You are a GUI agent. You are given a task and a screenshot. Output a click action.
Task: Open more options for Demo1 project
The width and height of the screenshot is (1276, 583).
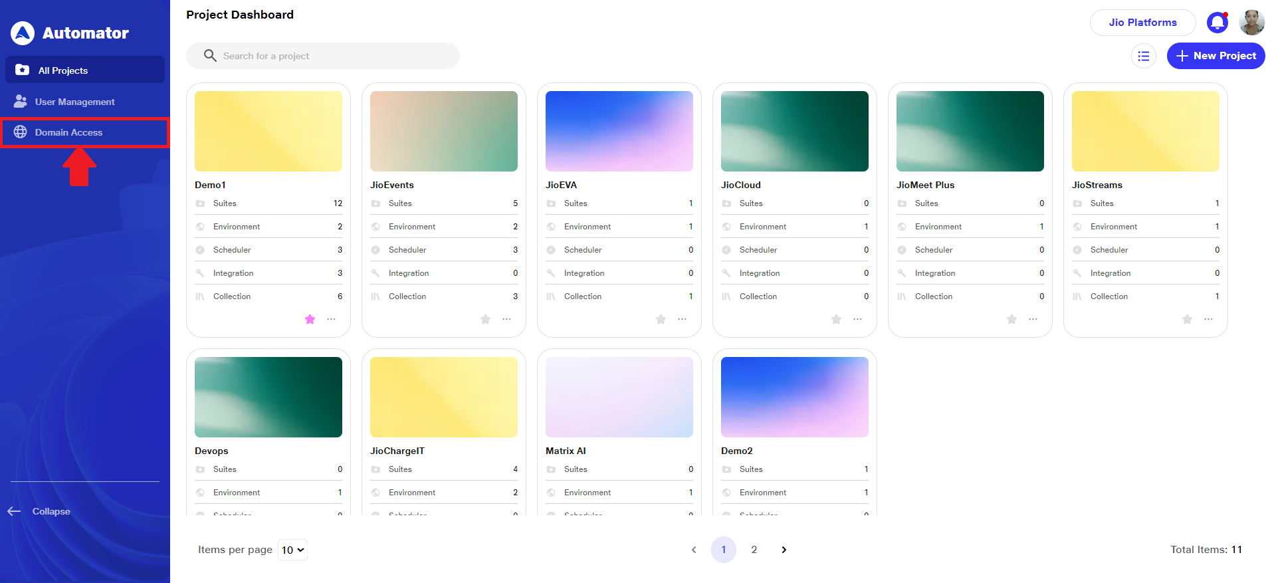tap(331, 320)
